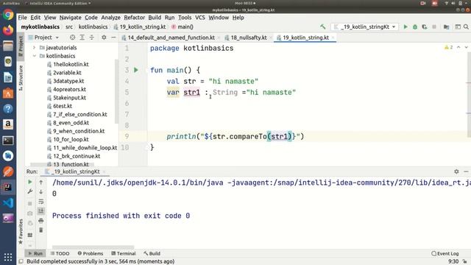
Task: Open the Terminal tool window
Action: click(124, 253)
